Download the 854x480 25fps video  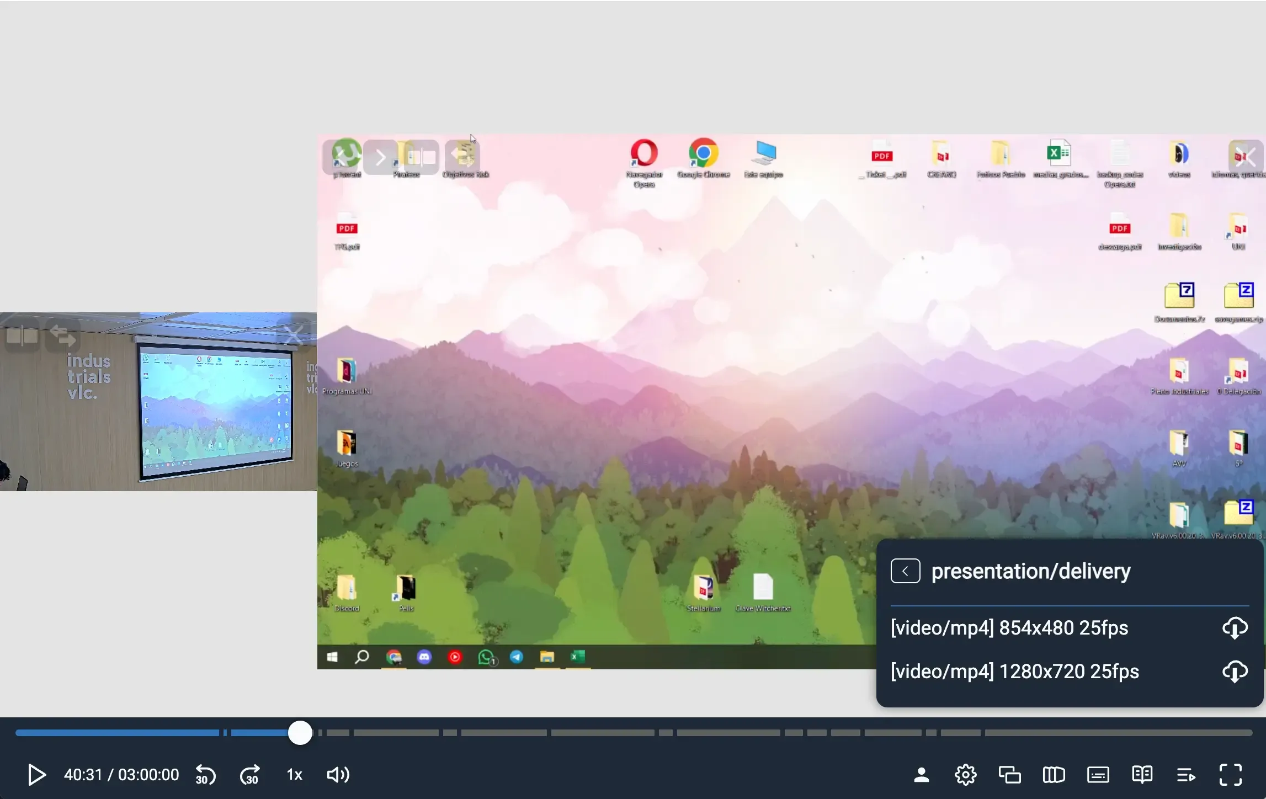pos(1235,628)
